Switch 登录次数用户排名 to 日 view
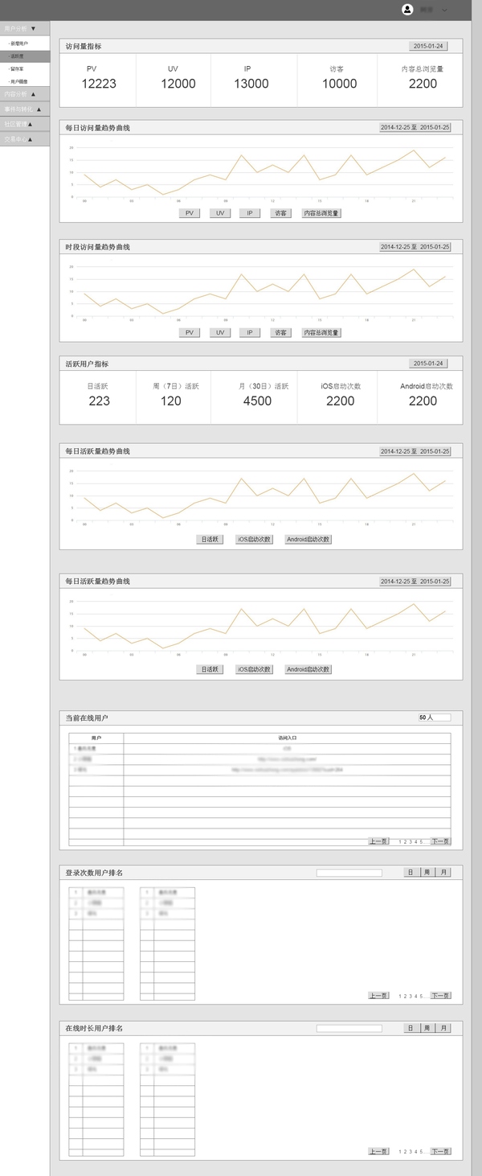 coord(411,872)
